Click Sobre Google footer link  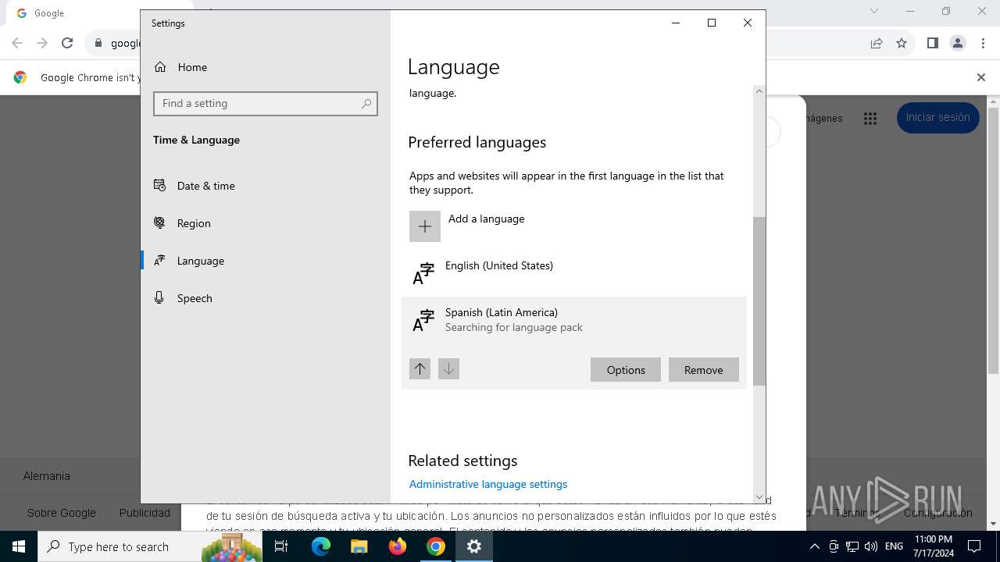coord(62,513)
